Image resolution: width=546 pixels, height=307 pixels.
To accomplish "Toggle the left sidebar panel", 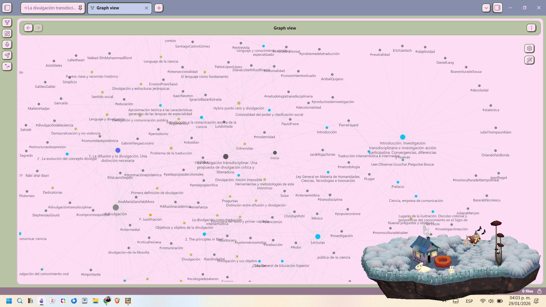I will [x=7, y=8].
